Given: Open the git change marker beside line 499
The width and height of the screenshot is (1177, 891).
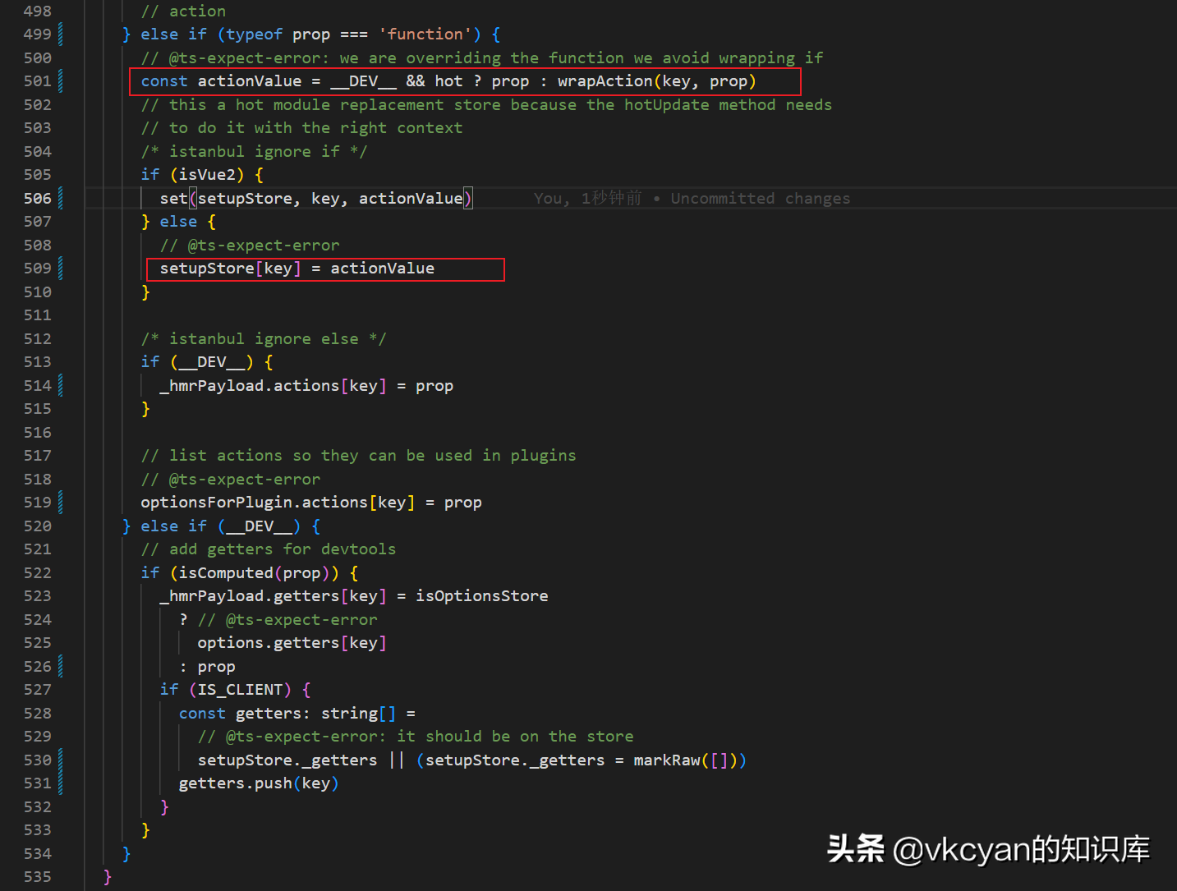Looking at the screenshot, I should click(61, 34).
